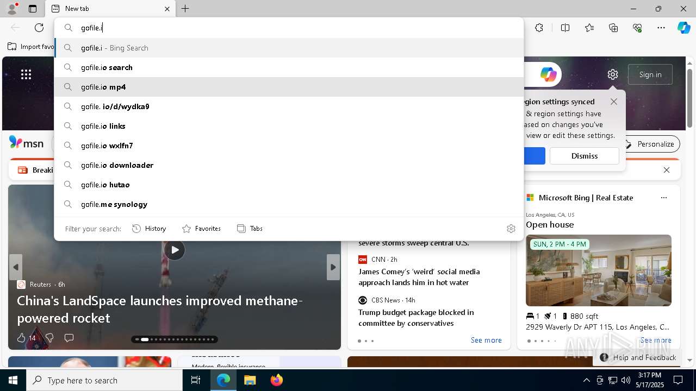The height and width of the screenshot is (391, 696).
Task: Show hidden system tray icons
Action: coord(586,380)
